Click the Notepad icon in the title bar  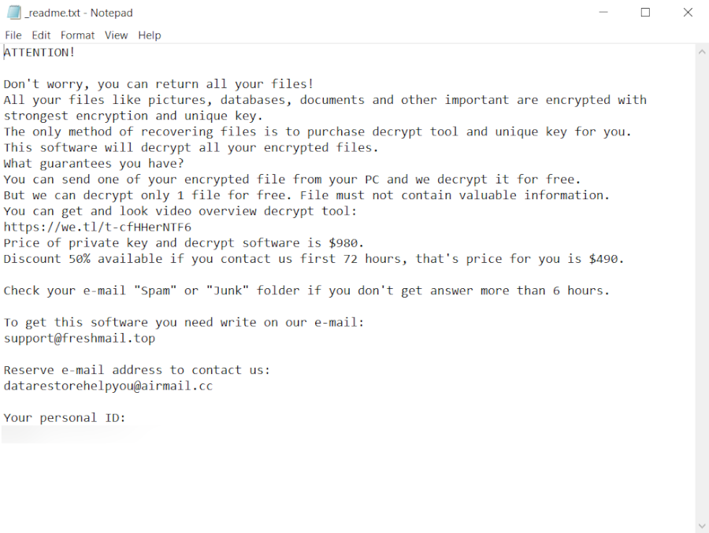pyautogui.click(x=13, y=13)
